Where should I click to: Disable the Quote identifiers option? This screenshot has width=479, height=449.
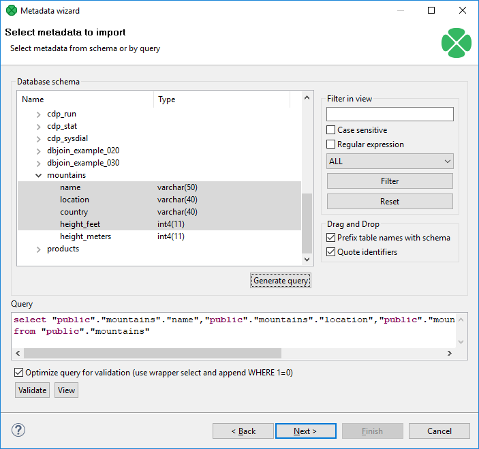[x=331, y=252]
